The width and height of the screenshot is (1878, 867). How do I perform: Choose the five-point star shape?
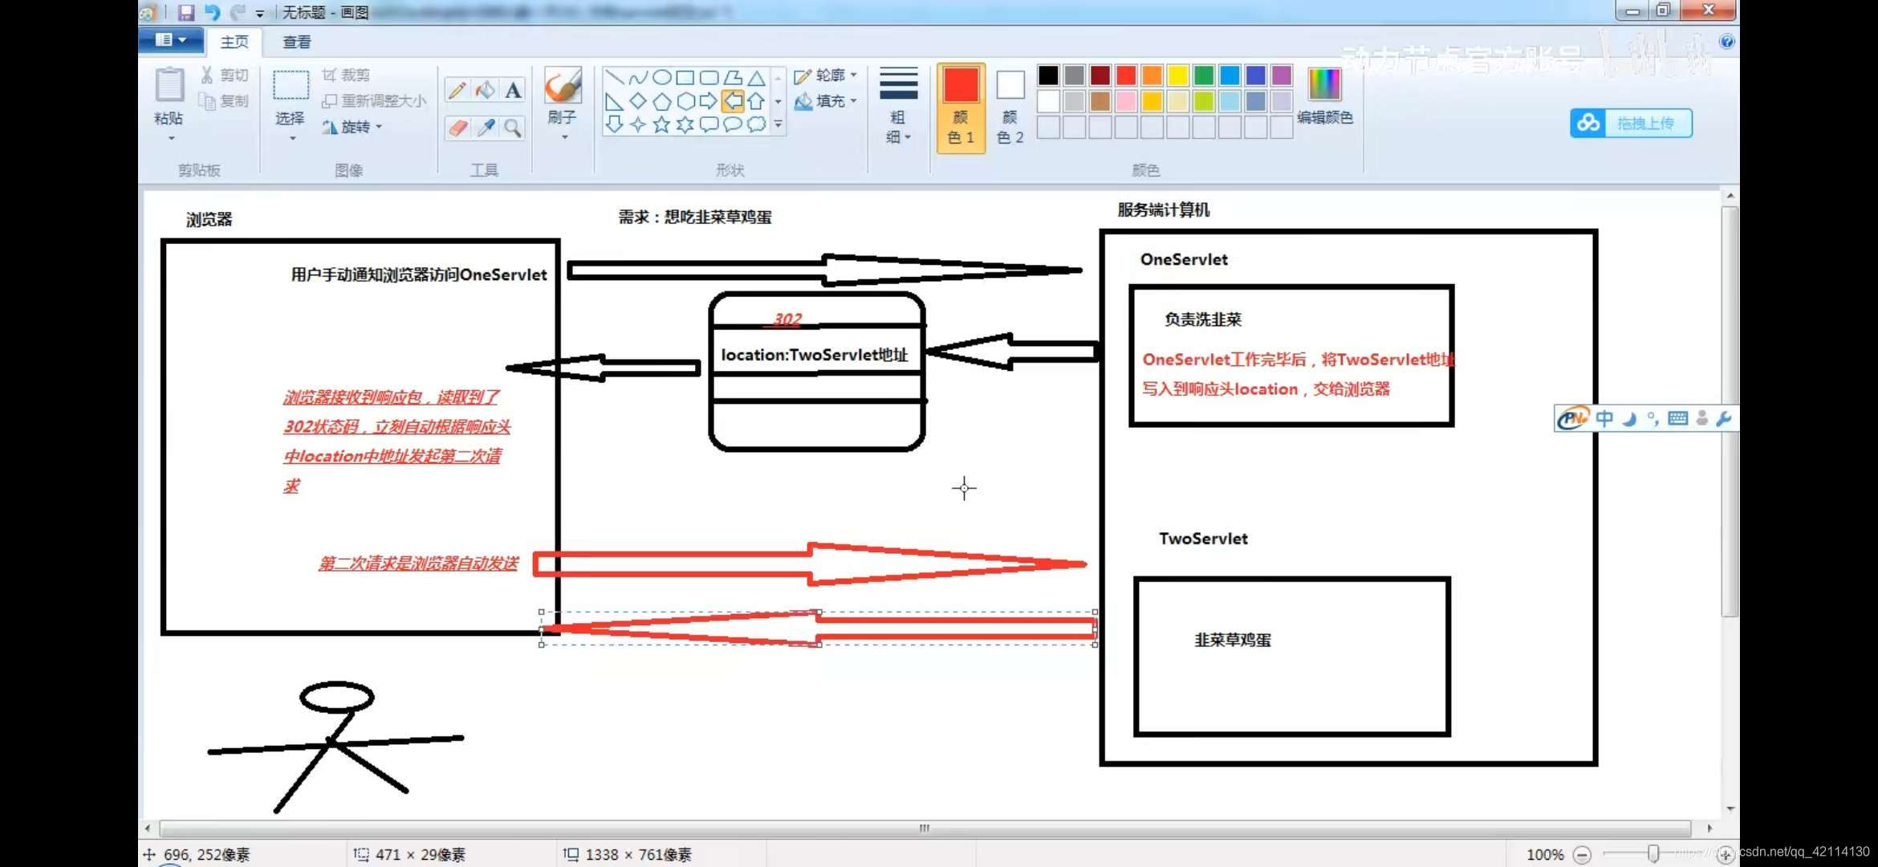(661, 124)
